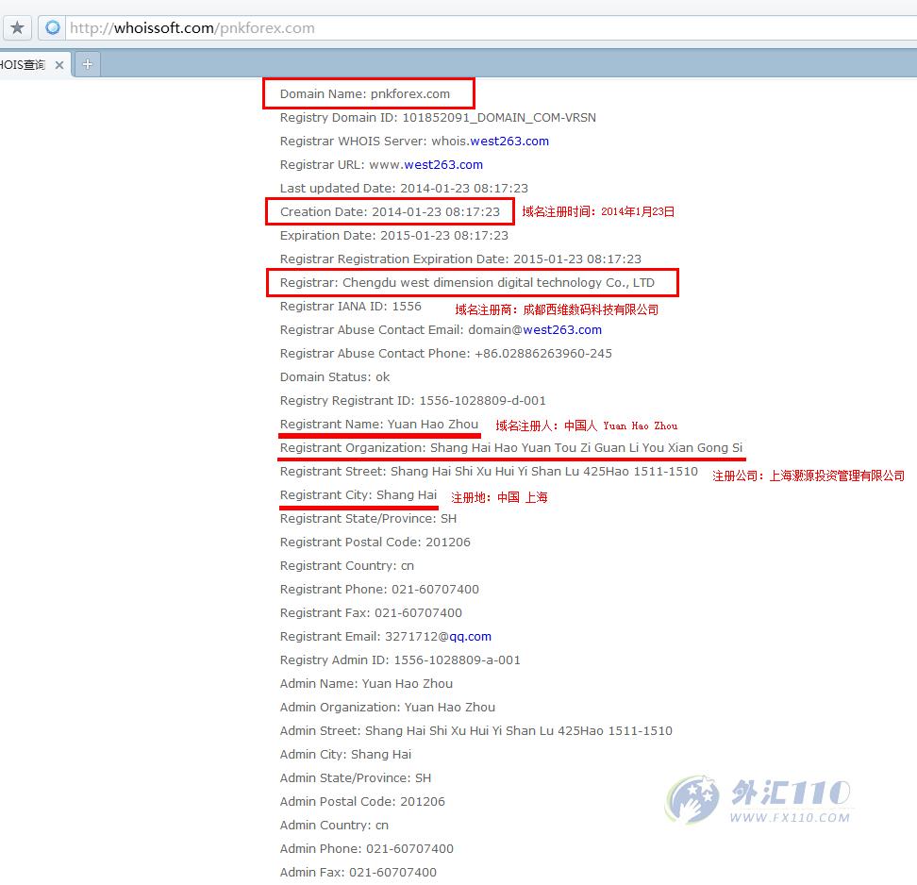Click the bookmark star icon
917x885 pixels.
coord(17,27)
